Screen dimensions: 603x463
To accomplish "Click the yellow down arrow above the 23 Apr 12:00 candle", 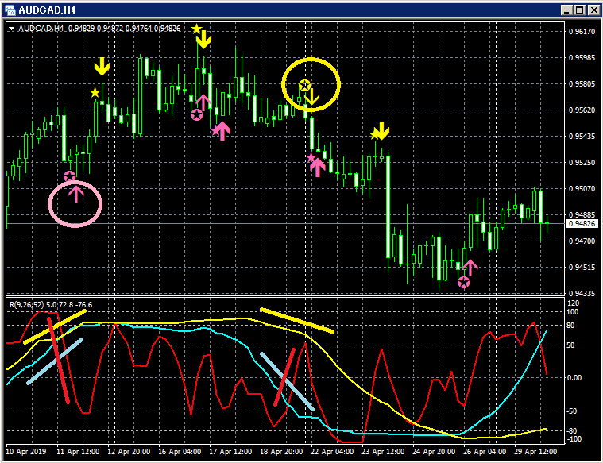I will pyautogui.click(x=381, y=131).
